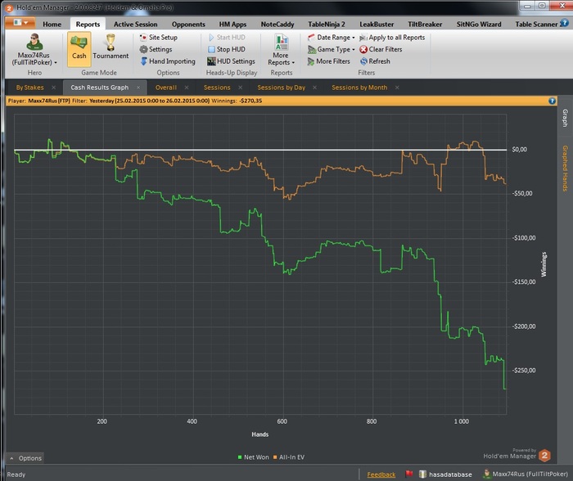Switch to Sessions by Month tab
Image resolution: width=573 pixels, height=481 pixels.
point(359,88)
